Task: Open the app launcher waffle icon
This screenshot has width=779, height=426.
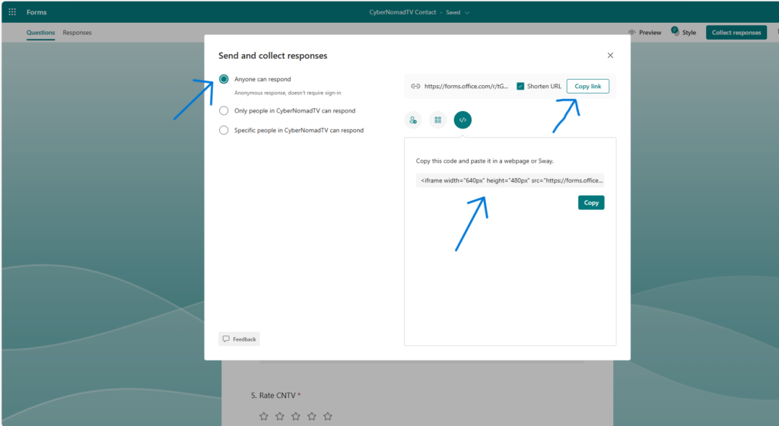Action: click(11, 12)
